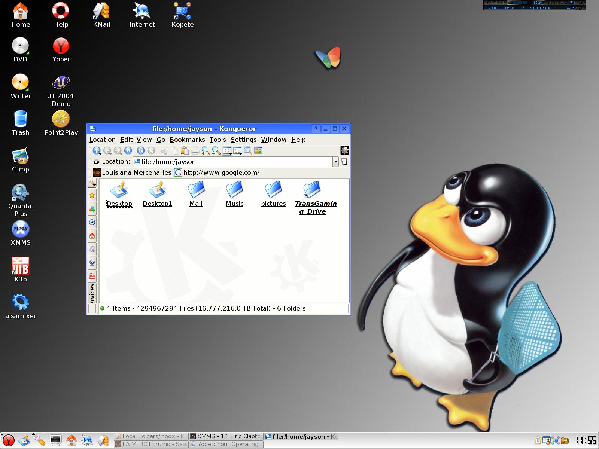Print using the printer toolbar icon
599x449 pixels.
point(195,150)
